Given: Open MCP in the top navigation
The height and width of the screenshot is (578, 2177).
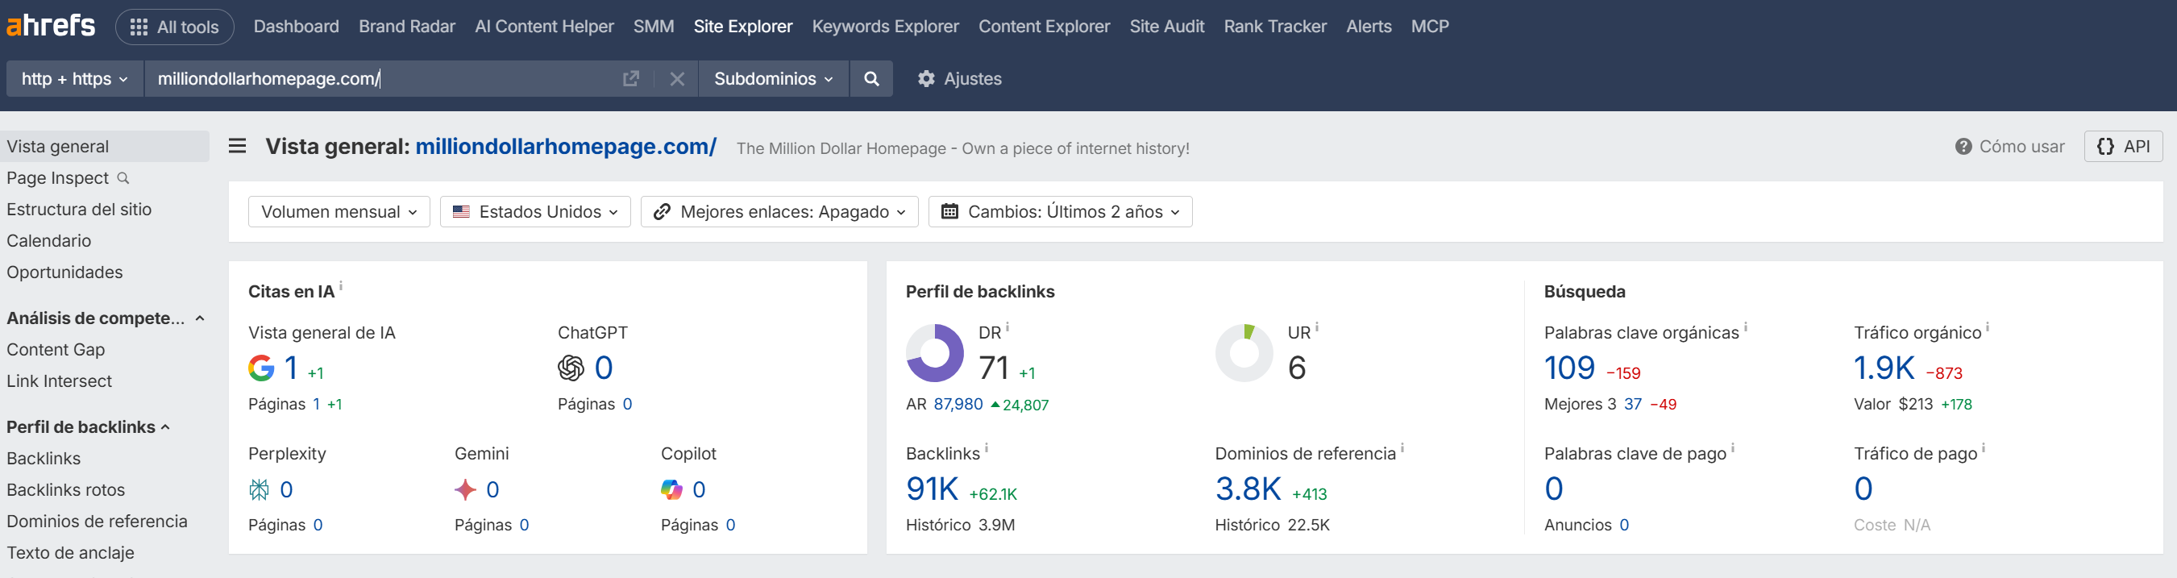Looking at the screenshot, I should tap(1429, 26).
